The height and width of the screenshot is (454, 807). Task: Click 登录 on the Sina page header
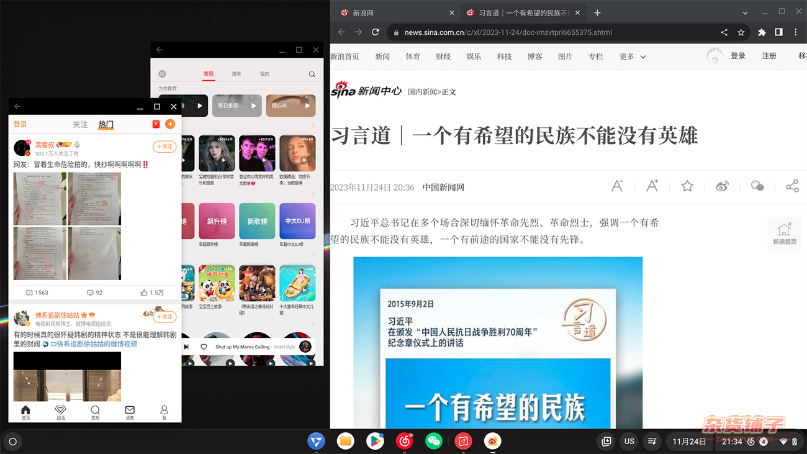(x=738, y=56)
